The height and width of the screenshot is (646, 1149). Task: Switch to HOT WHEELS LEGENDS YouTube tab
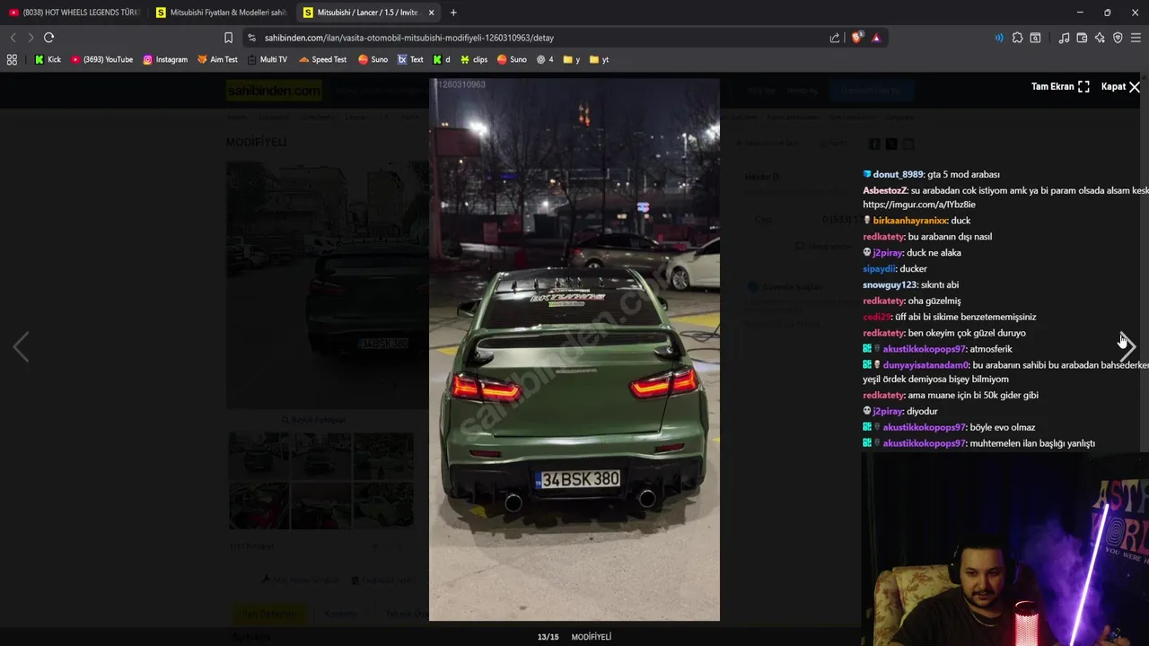(75, 13)
